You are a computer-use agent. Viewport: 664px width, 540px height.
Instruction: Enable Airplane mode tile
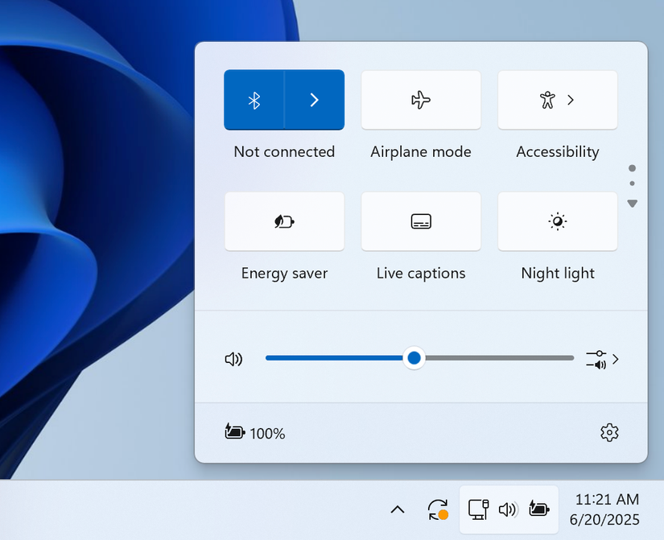coord(421,100)
